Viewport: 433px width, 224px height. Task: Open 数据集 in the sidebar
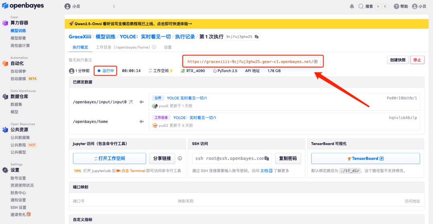16,104
